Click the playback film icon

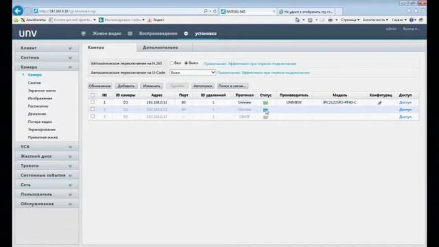click(130, 34)
